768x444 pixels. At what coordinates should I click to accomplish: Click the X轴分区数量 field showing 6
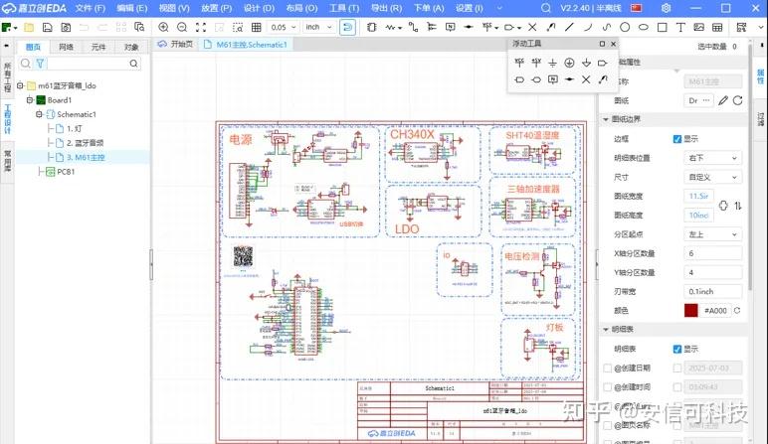tap(712, 253)
